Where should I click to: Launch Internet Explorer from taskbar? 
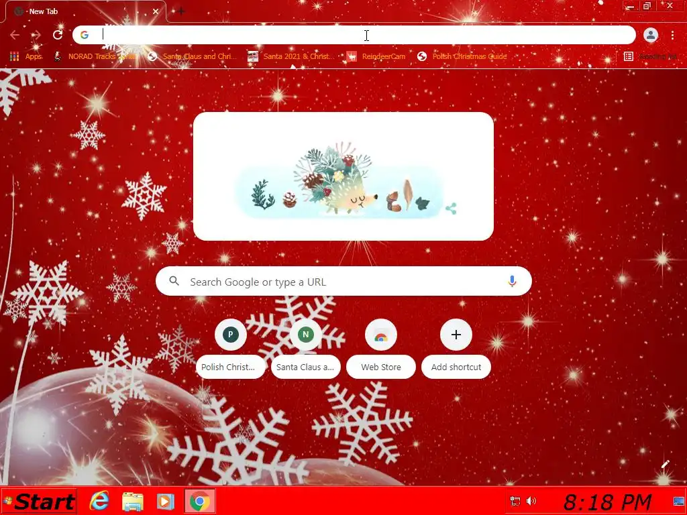coord(99,502)
